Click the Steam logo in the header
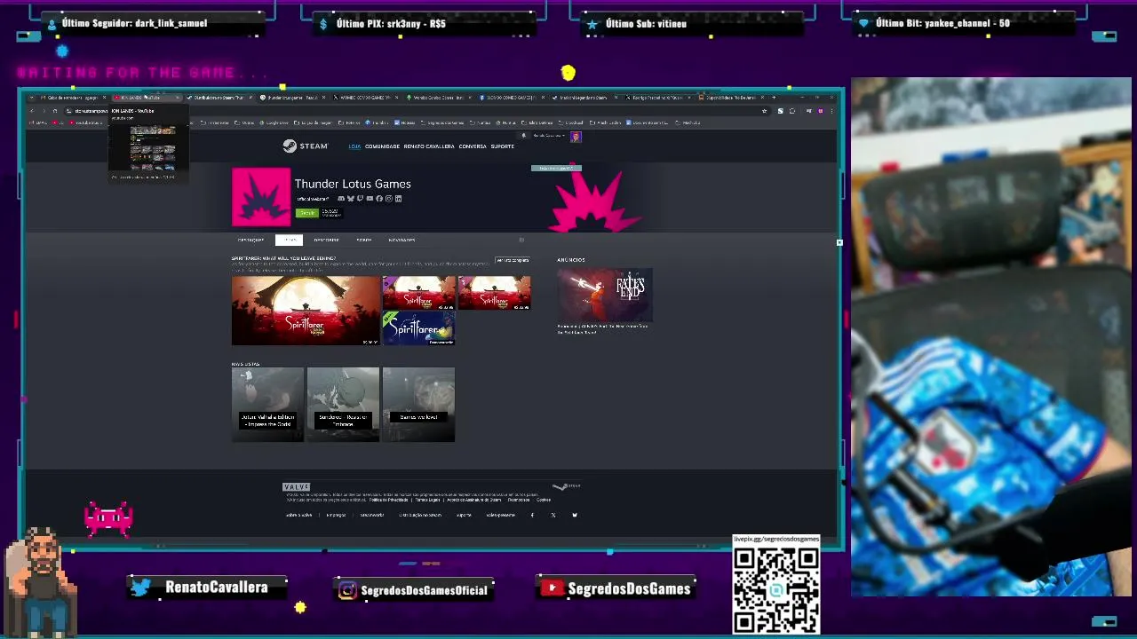Image resolution: width=1137 pixels, height=639 pixels. [306, 146]
